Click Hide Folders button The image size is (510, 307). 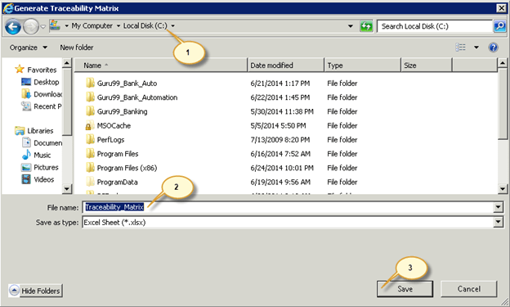[35, 291]
